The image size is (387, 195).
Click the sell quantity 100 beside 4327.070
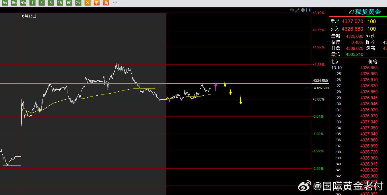[x=372, y=21]
